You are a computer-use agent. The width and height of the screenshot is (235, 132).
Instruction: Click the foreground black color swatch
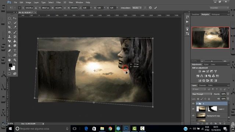(10, 65)
